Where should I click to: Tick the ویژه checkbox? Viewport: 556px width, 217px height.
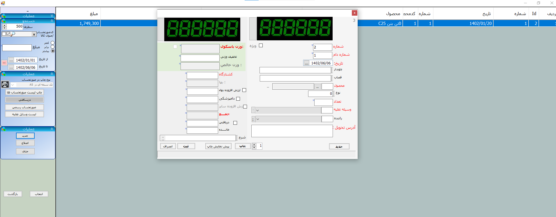261,46
